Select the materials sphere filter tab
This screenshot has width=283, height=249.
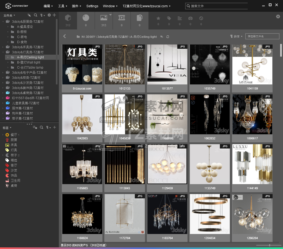[x=86, y=21]
